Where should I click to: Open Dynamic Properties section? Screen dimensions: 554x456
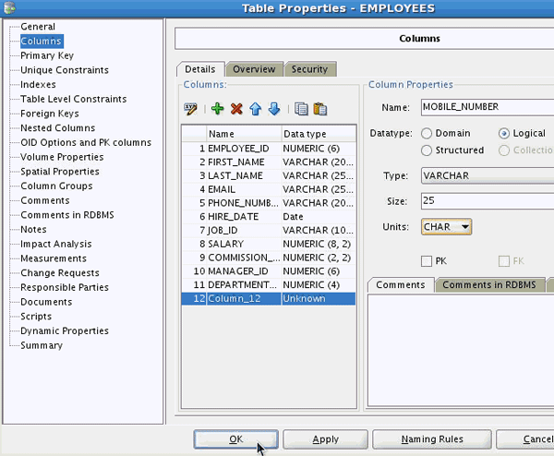point(65,331)
